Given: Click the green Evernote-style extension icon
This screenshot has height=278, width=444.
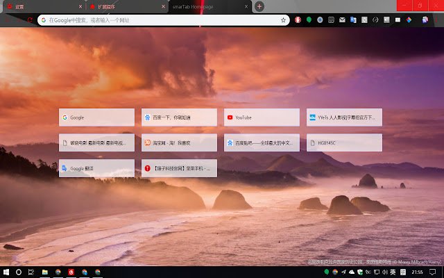Looking at the screenshot, I should [x=309, y=19].
